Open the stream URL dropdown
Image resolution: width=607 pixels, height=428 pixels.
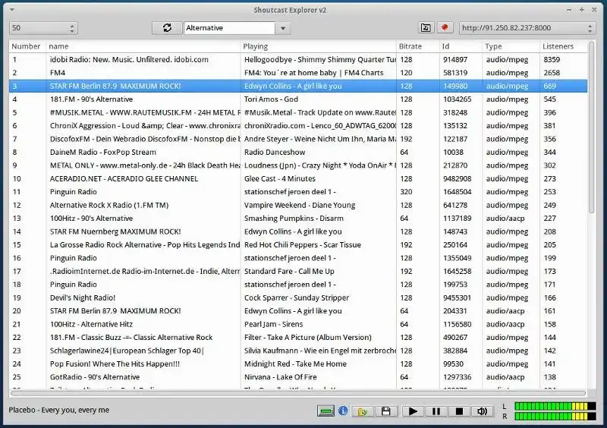pyautogui.click(x=590, y=28)
